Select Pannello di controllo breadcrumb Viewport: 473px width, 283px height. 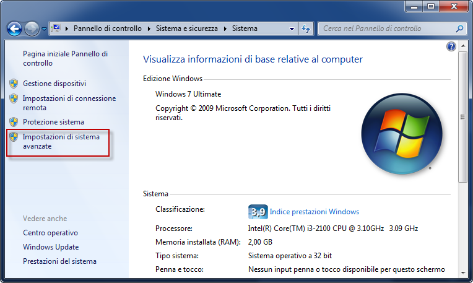107,28
